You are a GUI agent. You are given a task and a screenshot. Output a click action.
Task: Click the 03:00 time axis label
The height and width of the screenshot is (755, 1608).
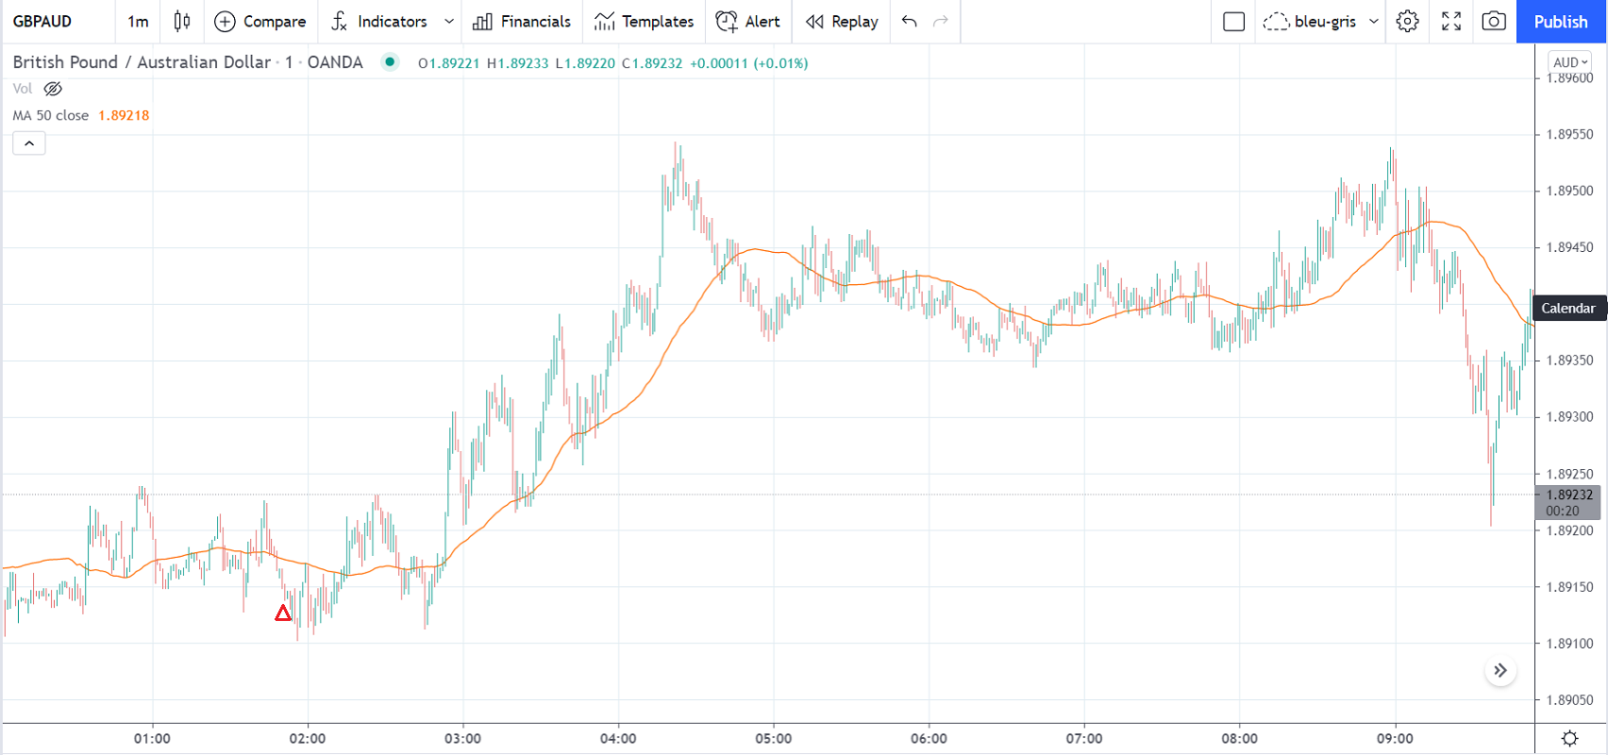(463, 739)
